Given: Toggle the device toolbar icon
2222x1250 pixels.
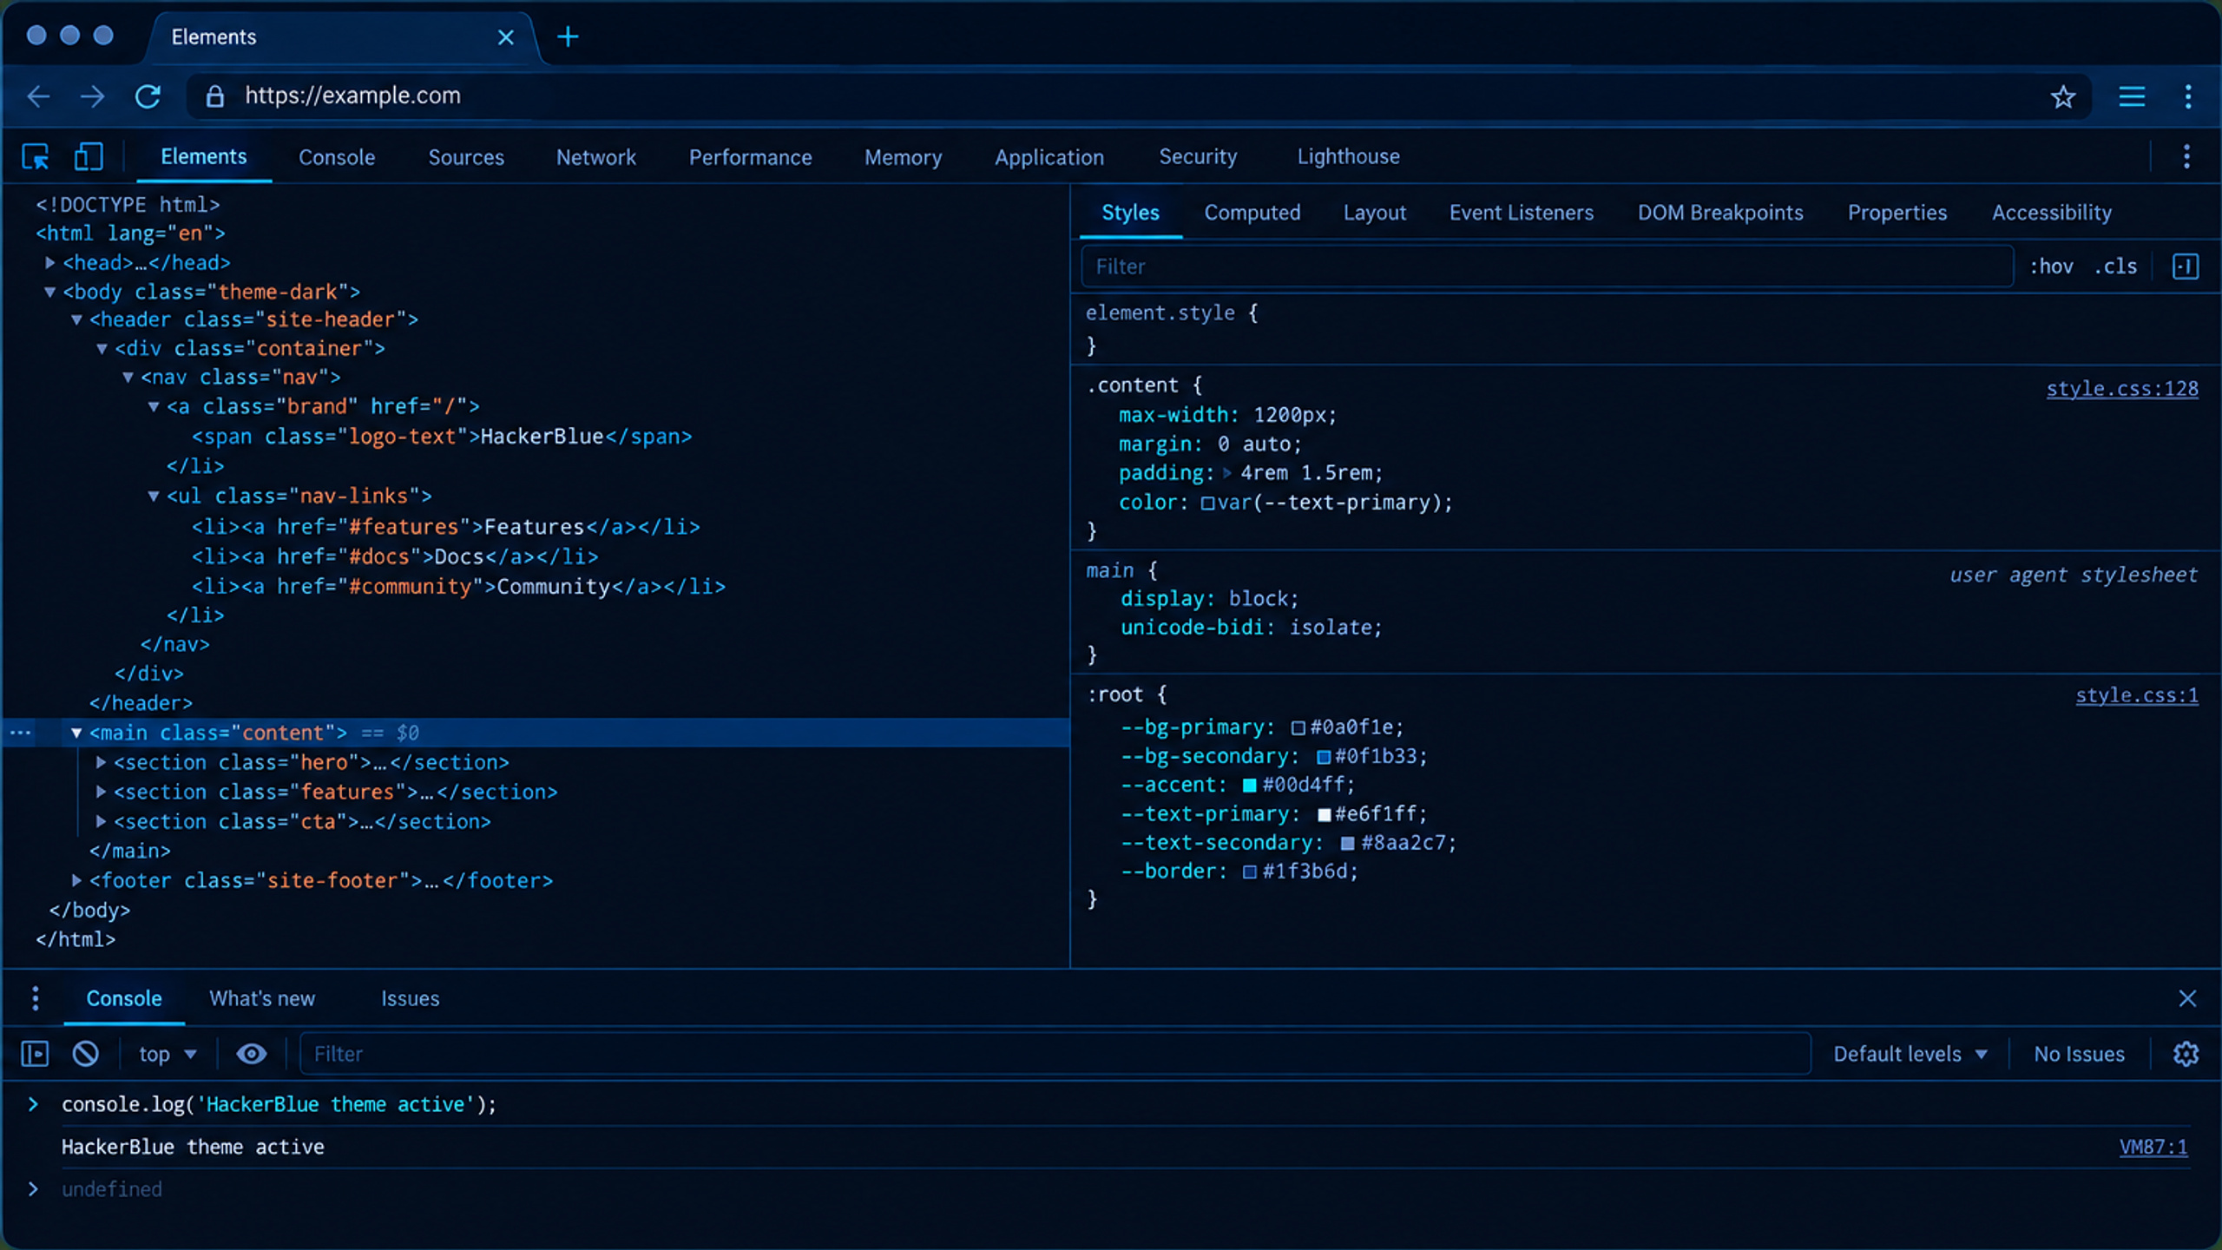Looking at the screenshot, I should pyautogui.click(x=88, y=157).
